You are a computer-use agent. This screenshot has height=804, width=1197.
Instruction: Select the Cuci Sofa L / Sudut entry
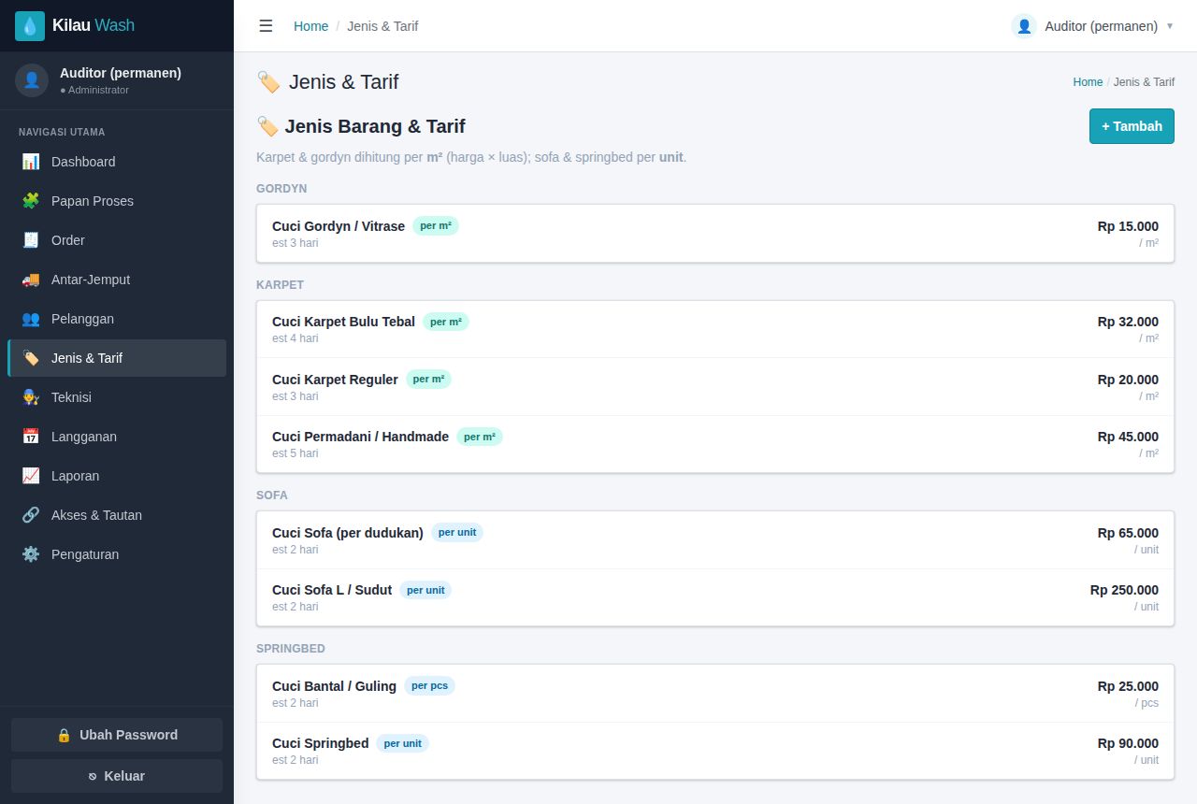pos(715,597)
